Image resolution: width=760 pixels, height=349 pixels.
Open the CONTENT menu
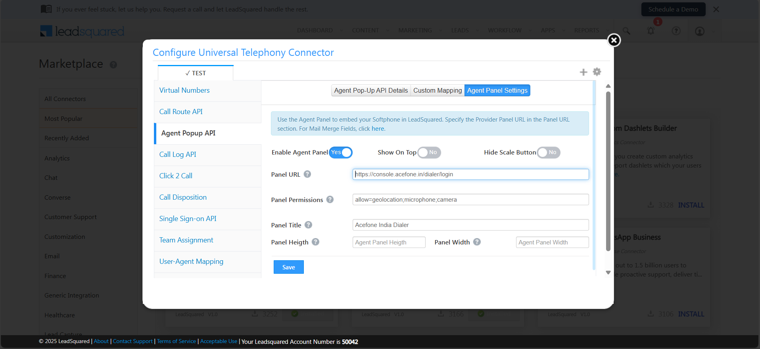[x=365, y=31]
